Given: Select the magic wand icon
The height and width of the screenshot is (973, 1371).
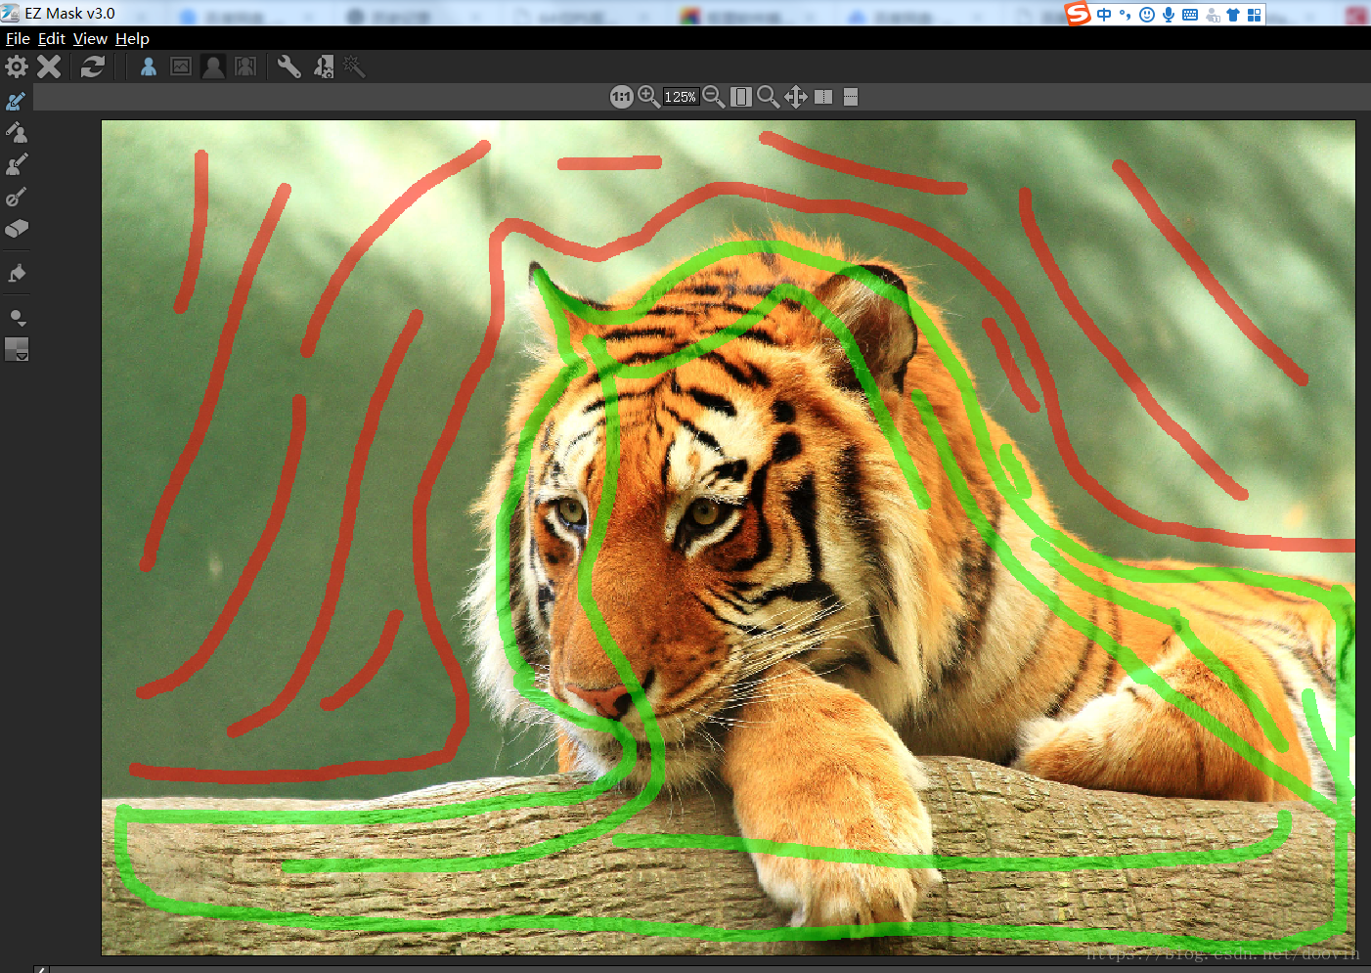Looking at the screenshot, I should (354, 66).
